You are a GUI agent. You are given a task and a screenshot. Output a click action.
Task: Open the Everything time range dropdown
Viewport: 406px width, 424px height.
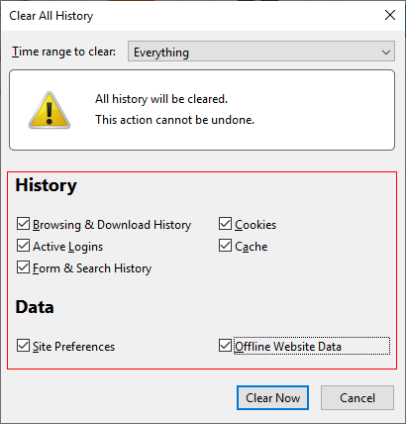click(x=261, y=52)
